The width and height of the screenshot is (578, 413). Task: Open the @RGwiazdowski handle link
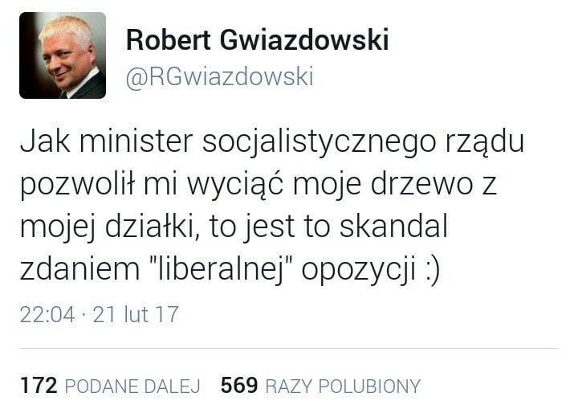tap(220, 77)
